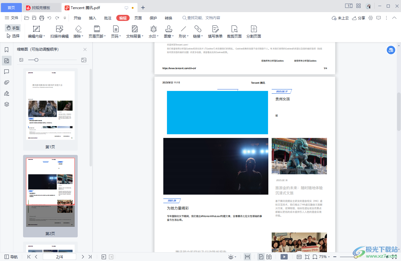Click the 分享 share button
This screenshot has height=261, width=401.
click(359, 18)
